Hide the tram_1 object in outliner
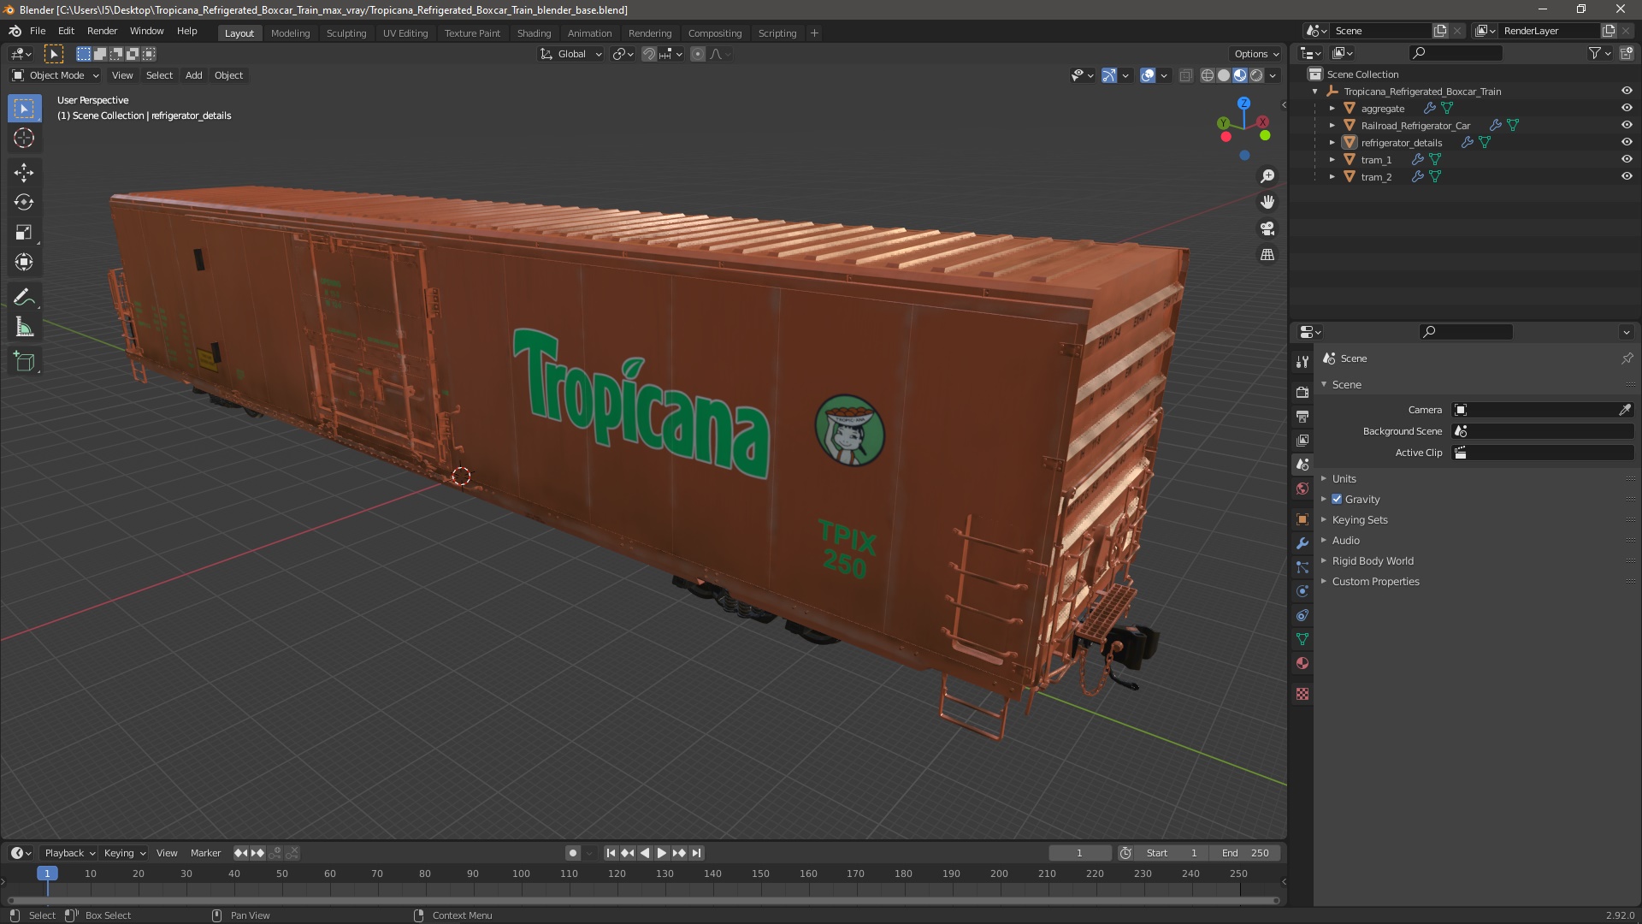 (x=1627, y=160)
